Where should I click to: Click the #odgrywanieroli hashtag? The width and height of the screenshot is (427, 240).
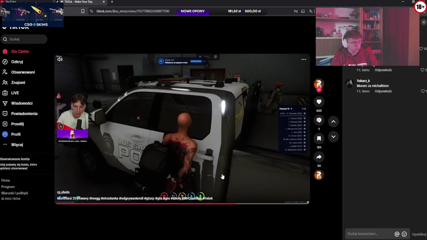[x=131, y=198]
